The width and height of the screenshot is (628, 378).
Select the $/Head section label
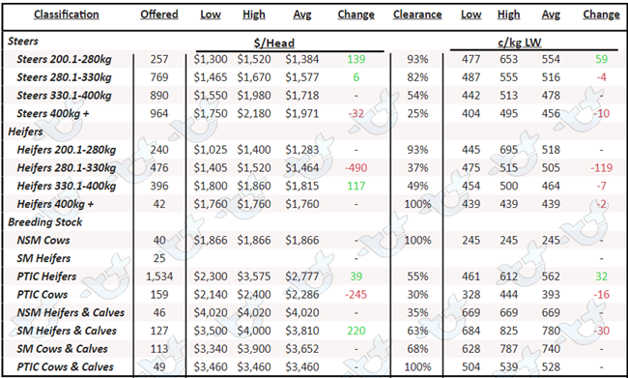point(274,43)
